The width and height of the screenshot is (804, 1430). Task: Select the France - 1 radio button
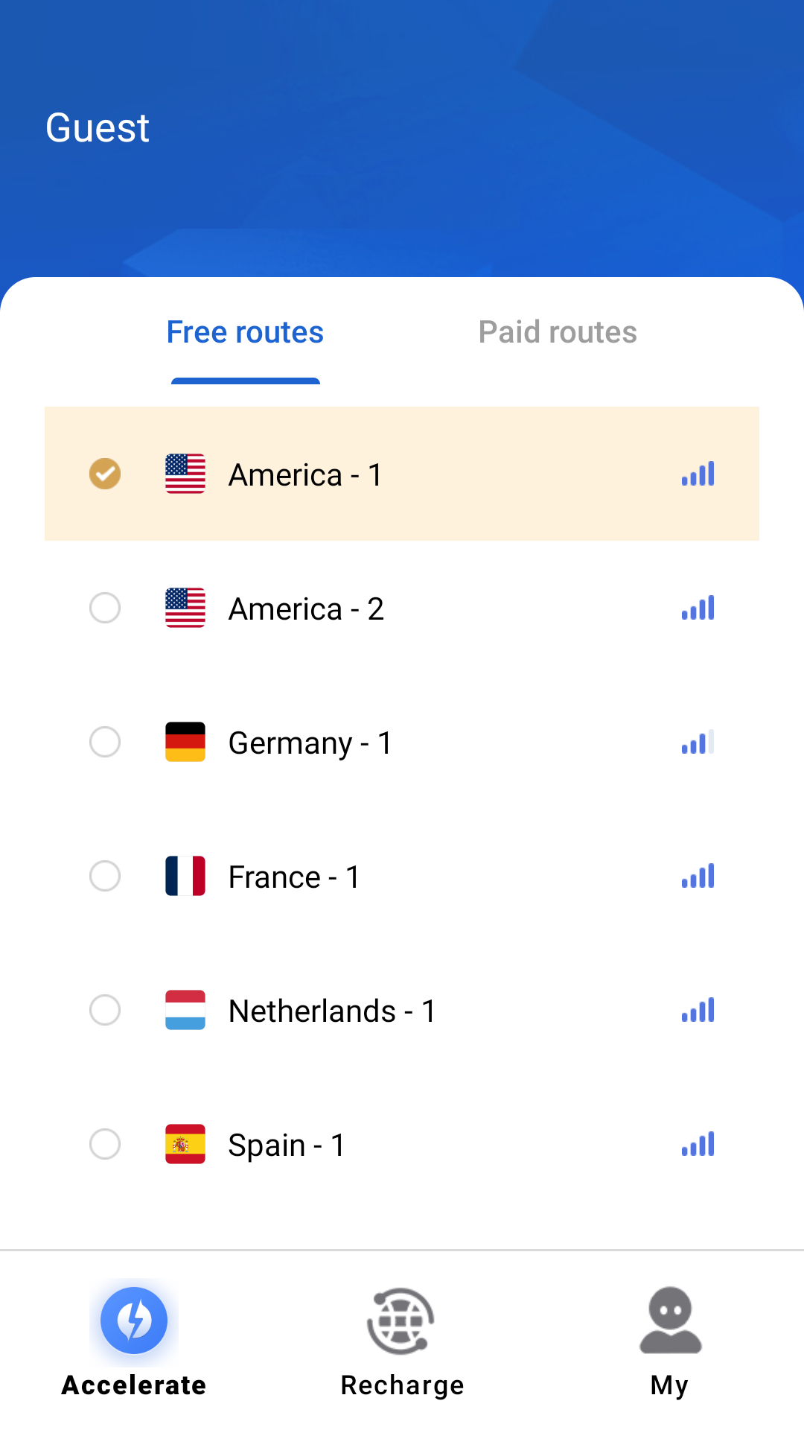(105, 876)
